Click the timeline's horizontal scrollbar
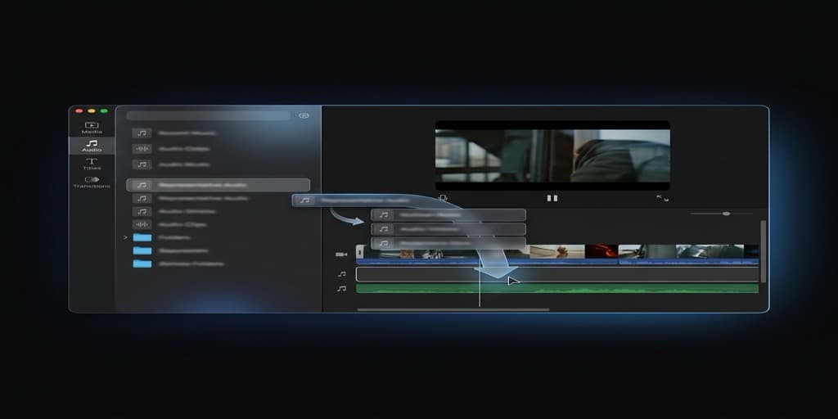838x419 pixels. 453,309
